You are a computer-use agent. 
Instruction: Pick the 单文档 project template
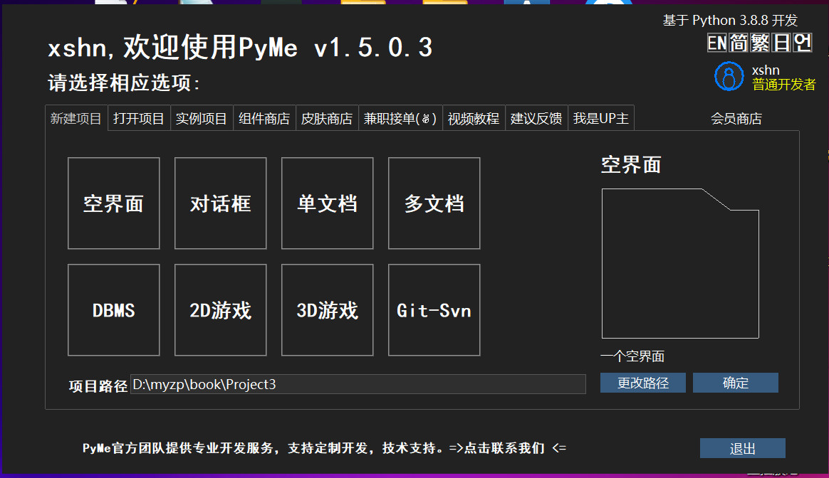(327, 203)
